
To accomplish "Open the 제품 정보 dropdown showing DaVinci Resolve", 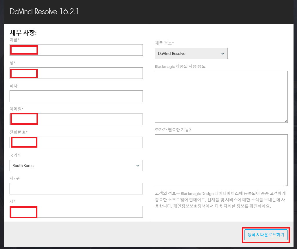I will pyautogui.click(x=191, y=53).
